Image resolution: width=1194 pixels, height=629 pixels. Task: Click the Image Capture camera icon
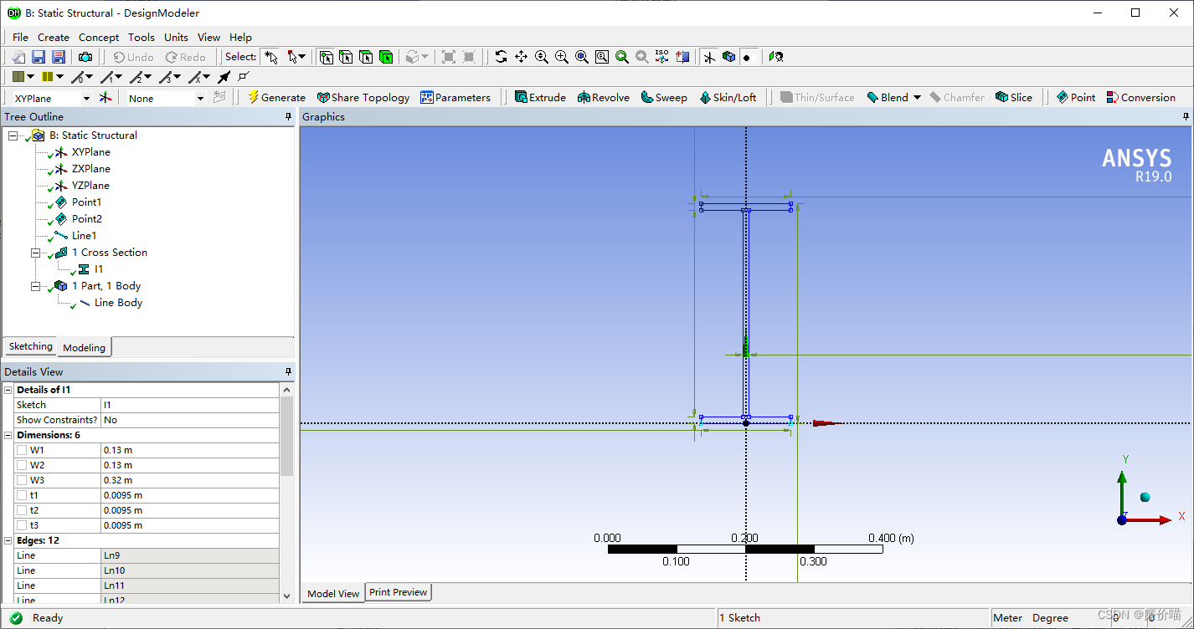85,57
